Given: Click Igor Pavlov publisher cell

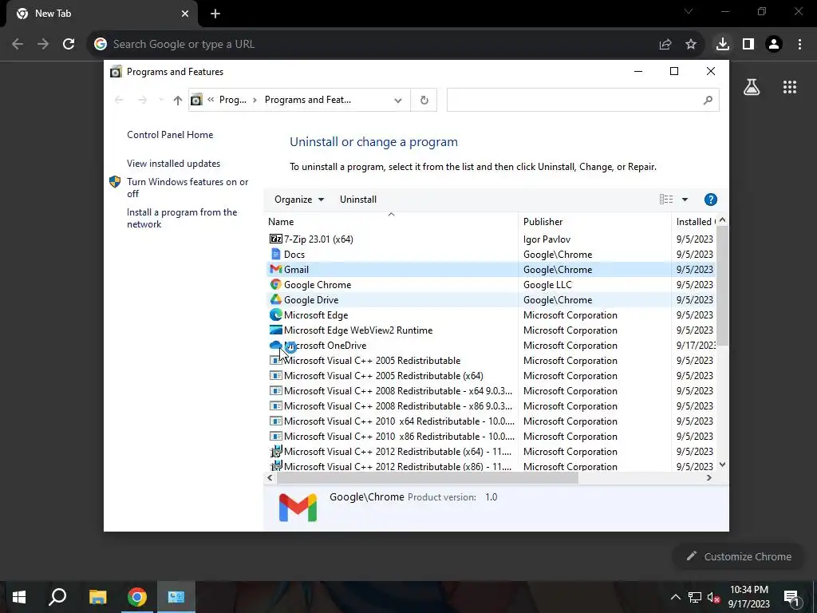Looking at the screenshot, I should [547, 239].
